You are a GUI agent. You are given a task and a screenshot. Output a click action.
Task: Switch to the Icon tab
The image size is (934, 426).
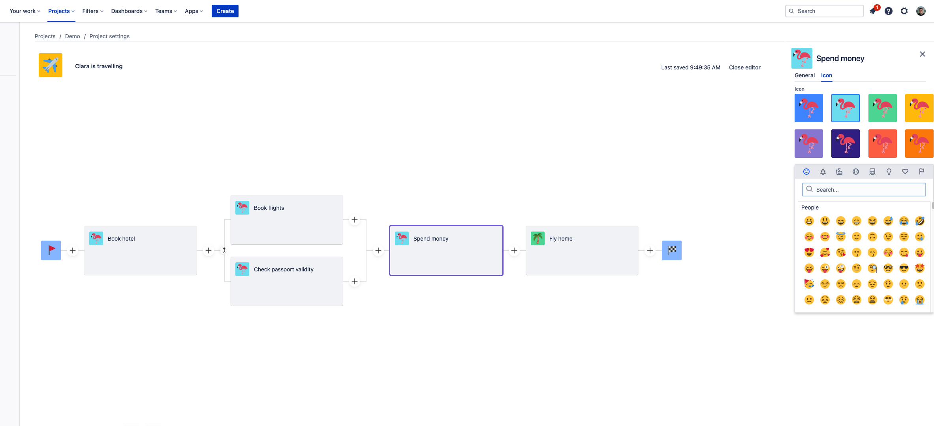point(827,75)
